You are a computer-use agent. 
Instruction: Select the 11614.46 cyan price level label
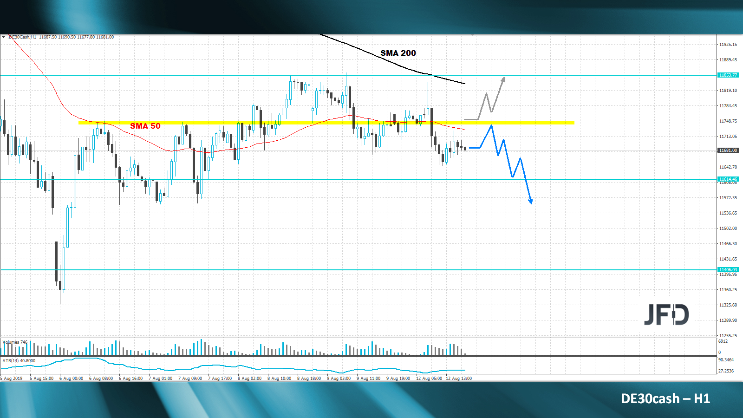tap(728, 179)
